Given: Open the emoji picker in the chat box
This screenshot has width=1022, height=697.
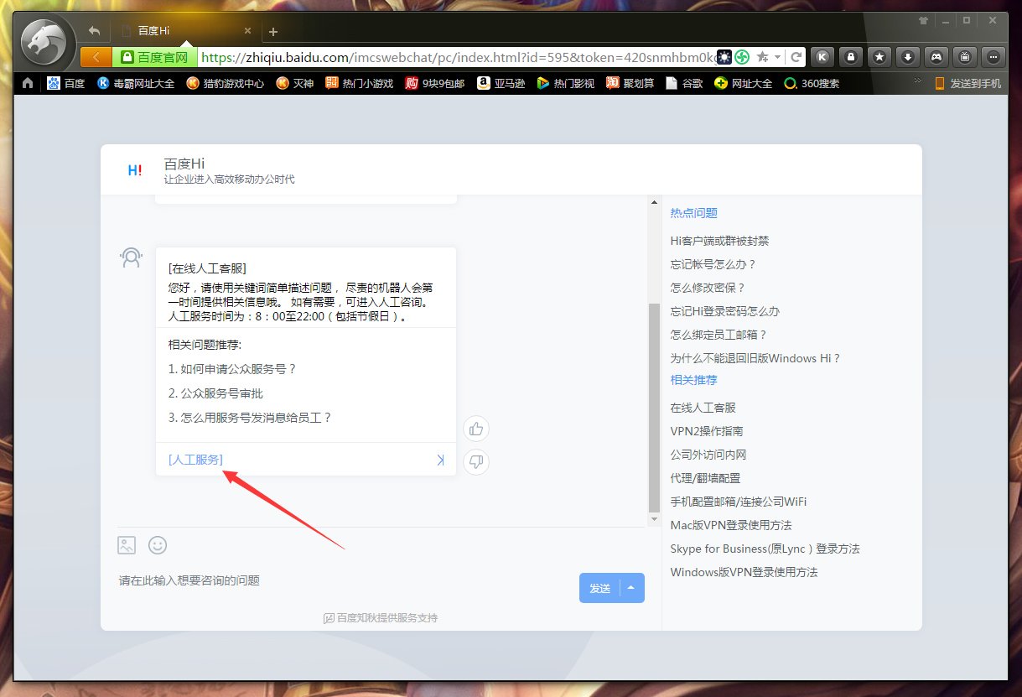Looking at the screenshot, I should [157, 545].
